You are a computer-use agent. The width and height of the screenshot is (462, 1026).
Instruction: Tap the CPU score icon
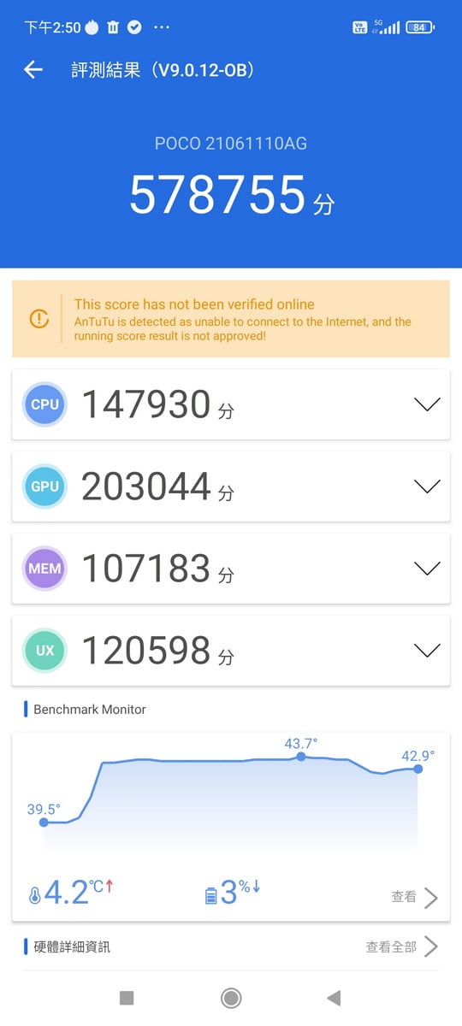(44, 404)
